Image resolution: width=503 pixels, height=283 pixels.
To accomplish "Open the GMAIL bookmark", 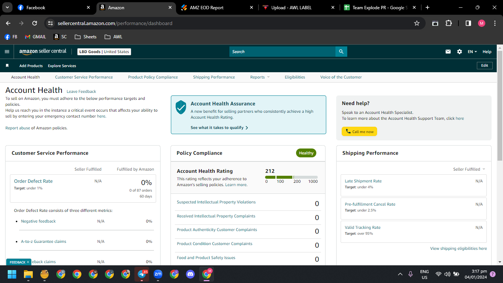I will 35,37.
